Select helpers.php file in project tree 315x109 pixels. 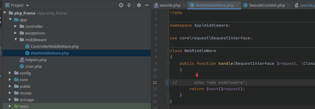(x=33, y=60)
